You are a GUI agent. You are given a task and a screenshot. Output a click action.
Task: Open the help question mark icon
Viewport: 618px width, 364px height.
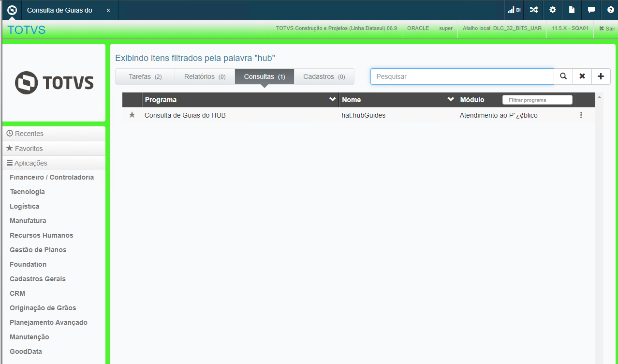point(610,10)
